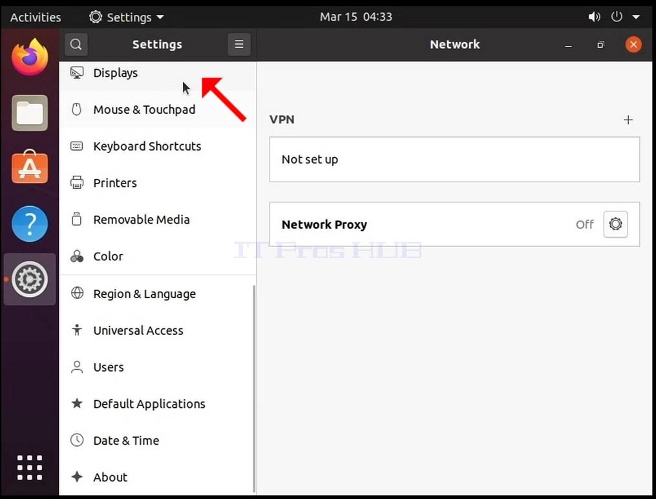Click the Default Applications star icon
The image size is (656, 499).
77,403
